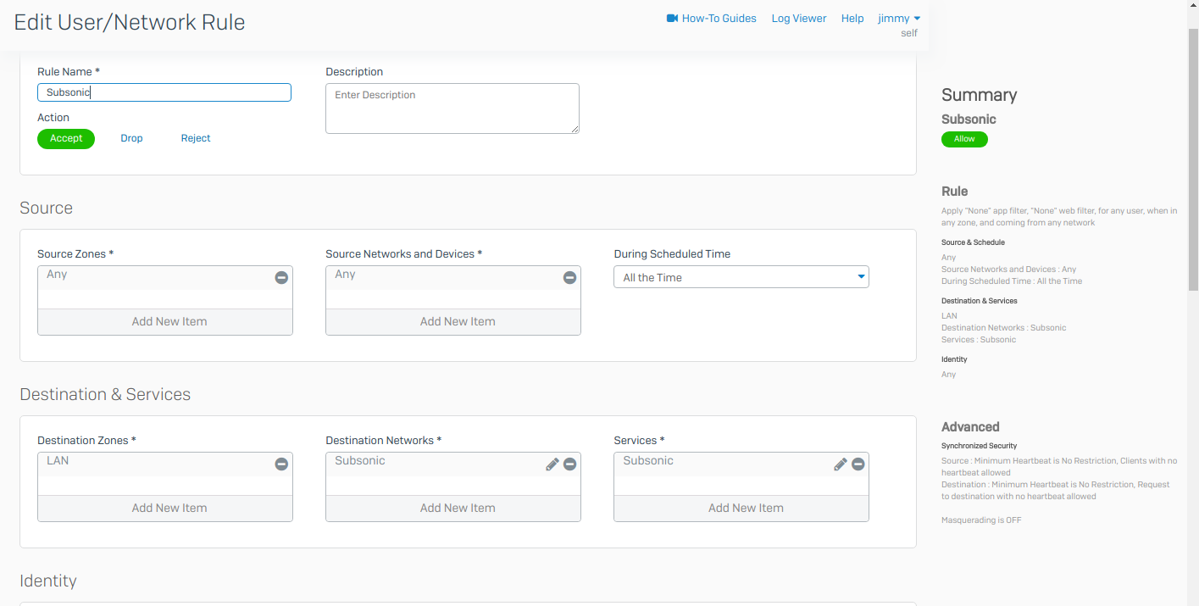The image size is (1199, 606).
Task: Click 'Destination Networks : Subsonic' summary line
Action: (1004, 328)
